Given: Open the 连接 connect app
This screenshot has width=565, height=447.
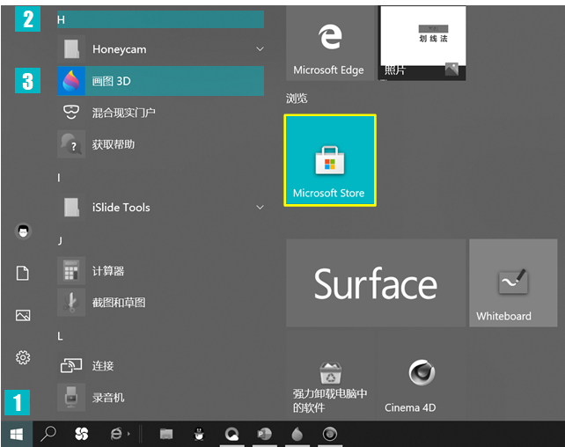Looking at the screenshot, I should (x=160, y=366).
